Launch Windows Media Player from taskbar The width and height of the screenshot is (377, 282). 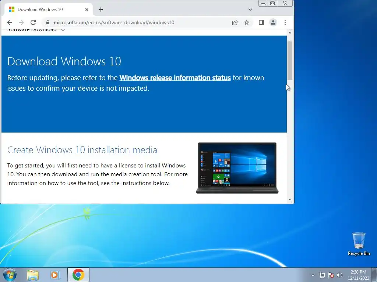point(55,275)
